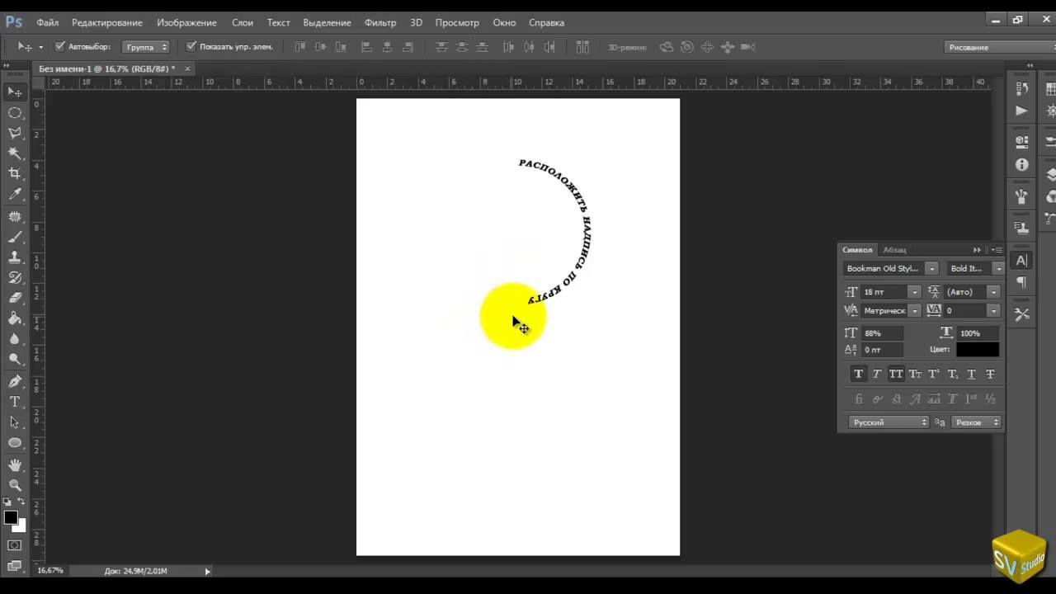Click the foreground color swatch in tools panel
Viewport: 1056px width, 594px height.
(x=11, y=518)
